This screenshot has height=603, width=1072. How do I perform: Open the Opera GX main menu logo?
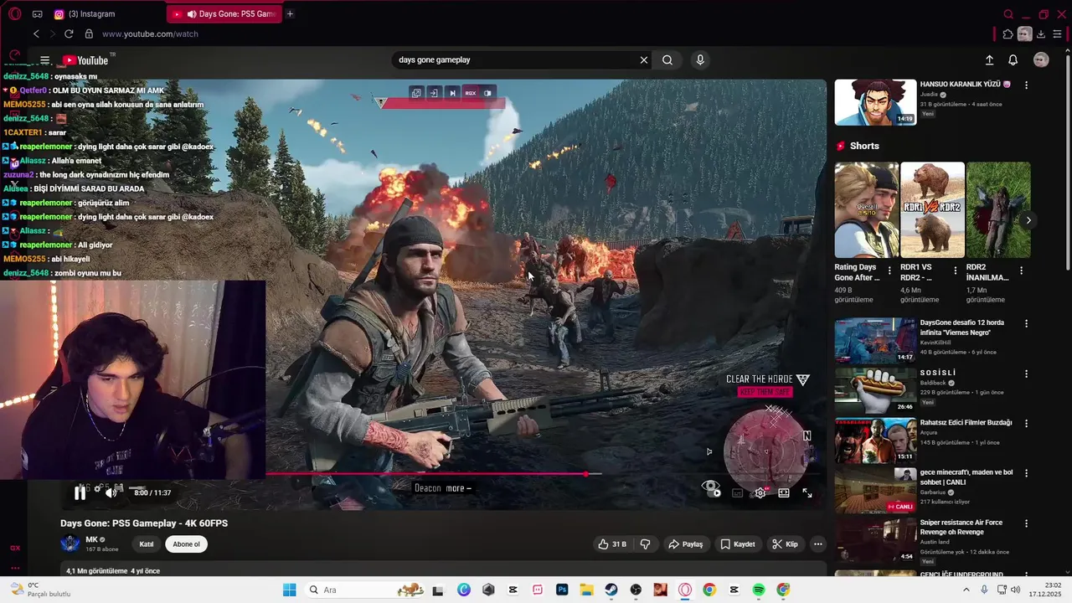[x=15, y=14]
